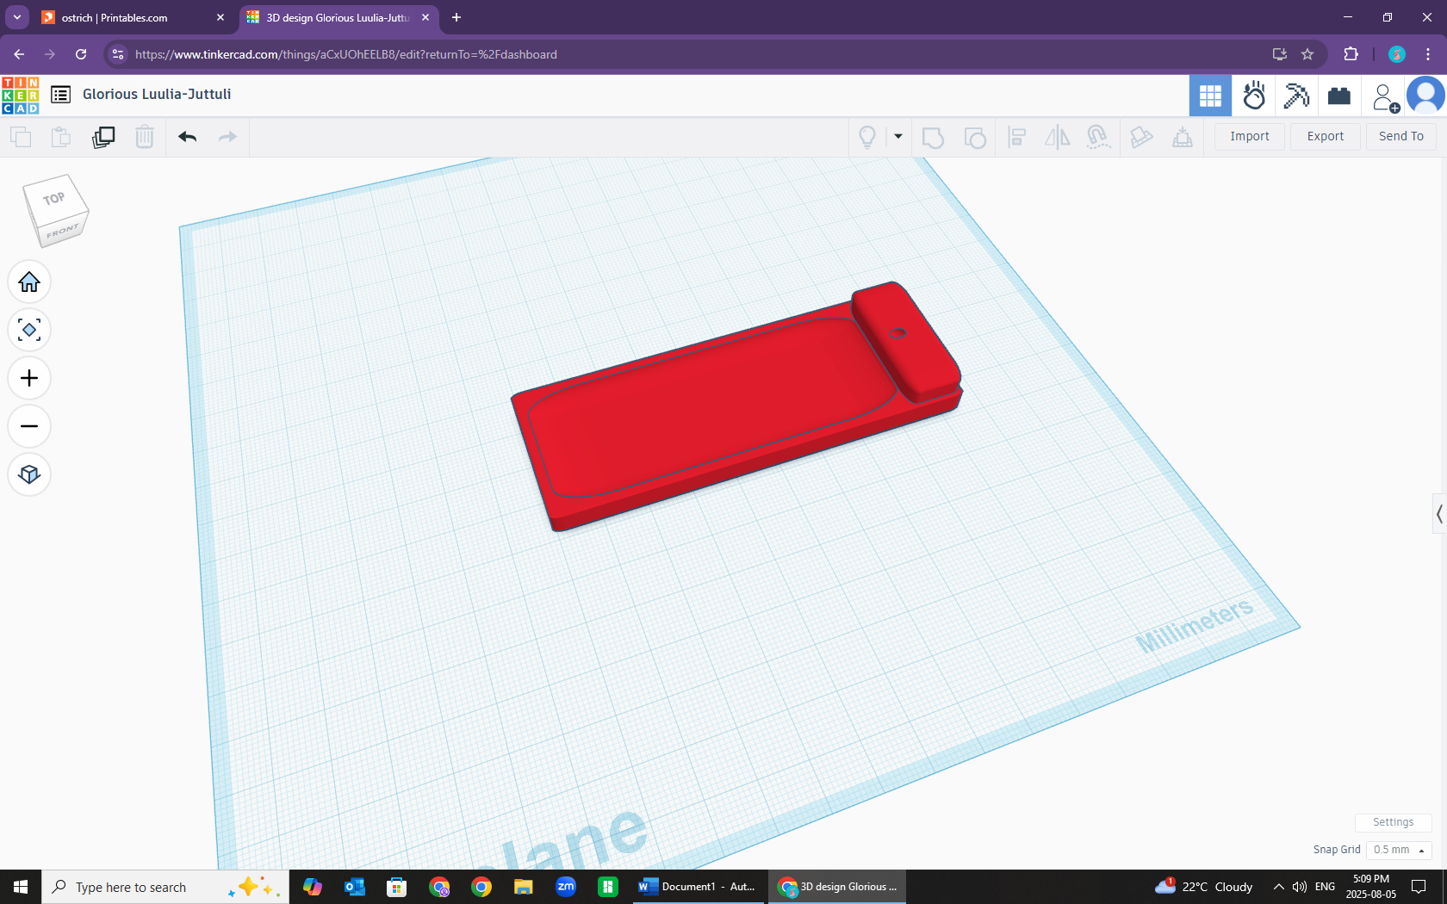Click the Paste icon in toolbar

click(x=61, y=137)
